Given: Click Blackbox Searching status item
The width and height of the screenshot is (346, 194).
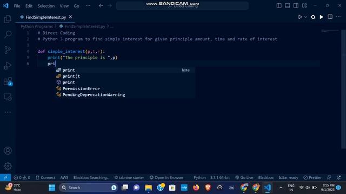Looking at the screenshot, I should tap(91, 177).
